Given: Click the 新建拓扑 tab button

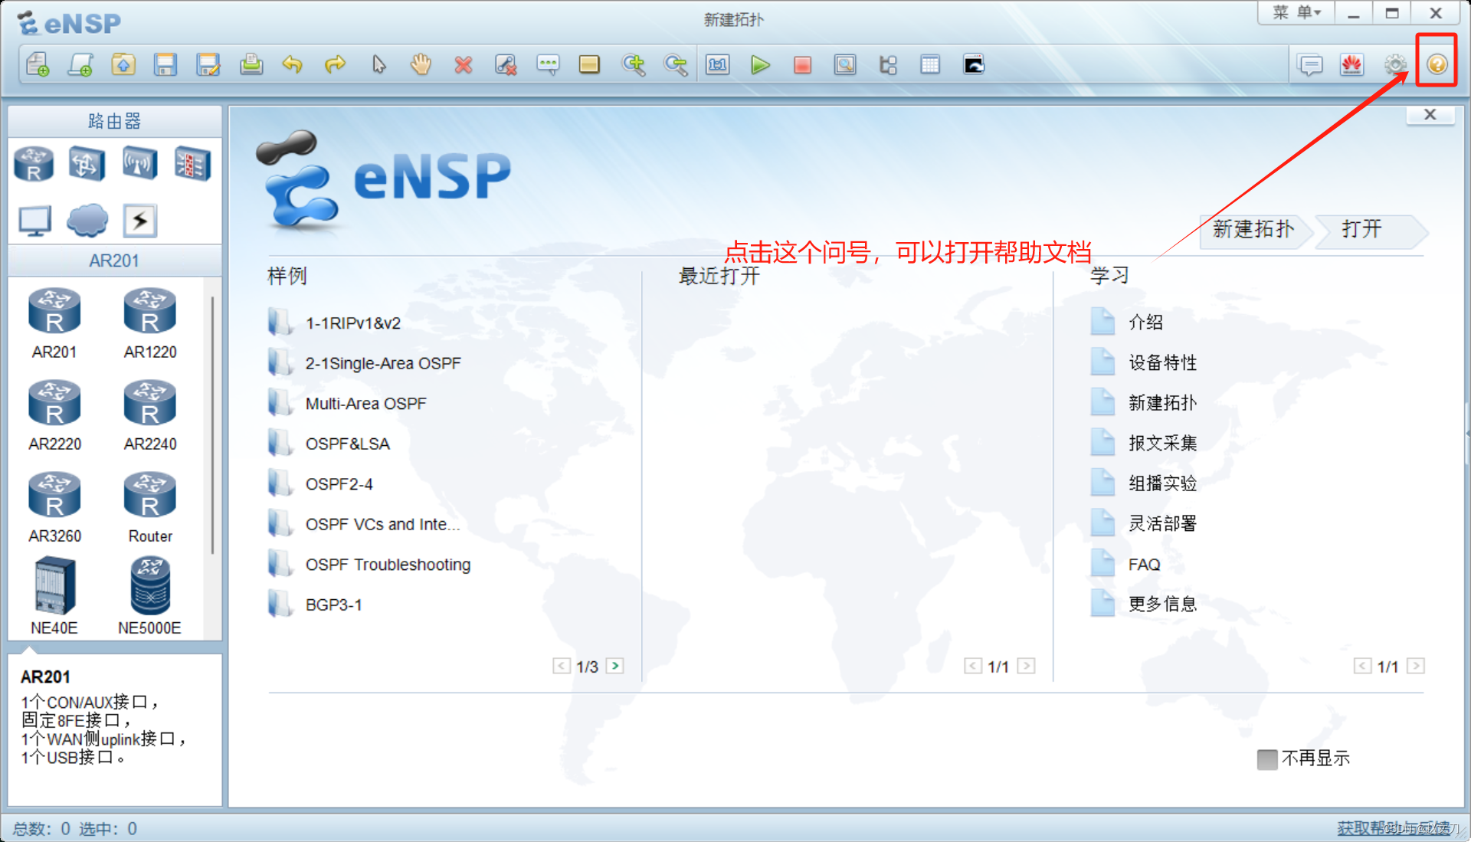Looking at the screenshot, I should (1253, 229).
